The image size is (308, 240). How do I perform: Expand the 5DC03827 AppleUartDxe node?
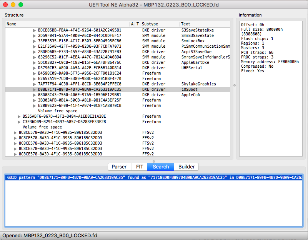click(34, 63)
